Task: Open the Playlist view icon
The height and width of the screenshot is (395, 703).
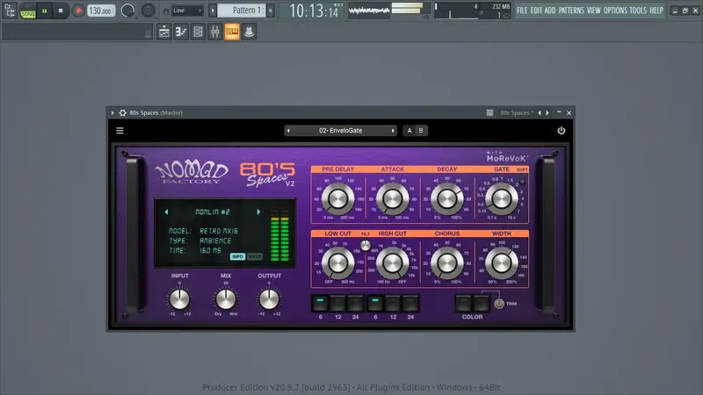Action: [164, 32]
